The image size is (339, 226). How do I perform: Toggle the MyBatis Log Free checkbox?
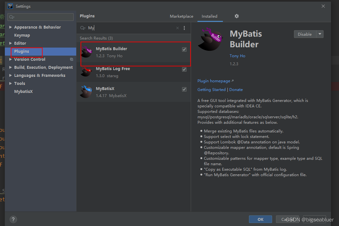(184, 69)
